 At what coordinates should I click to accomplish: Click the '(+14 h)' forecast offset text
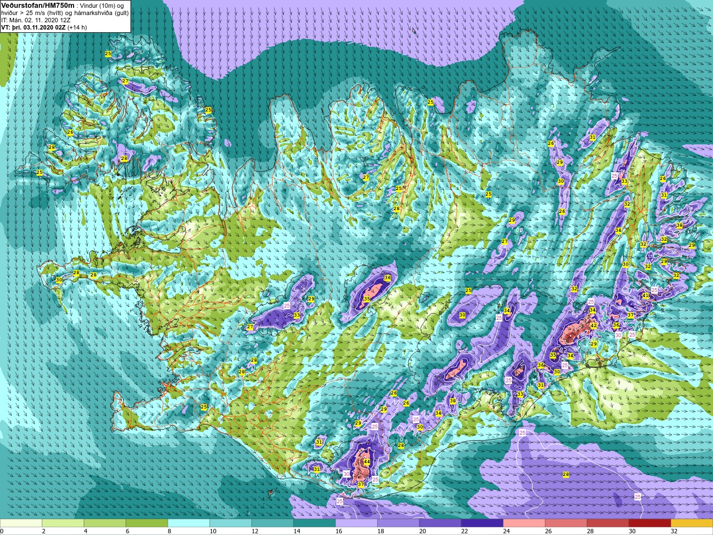[77, 27]
